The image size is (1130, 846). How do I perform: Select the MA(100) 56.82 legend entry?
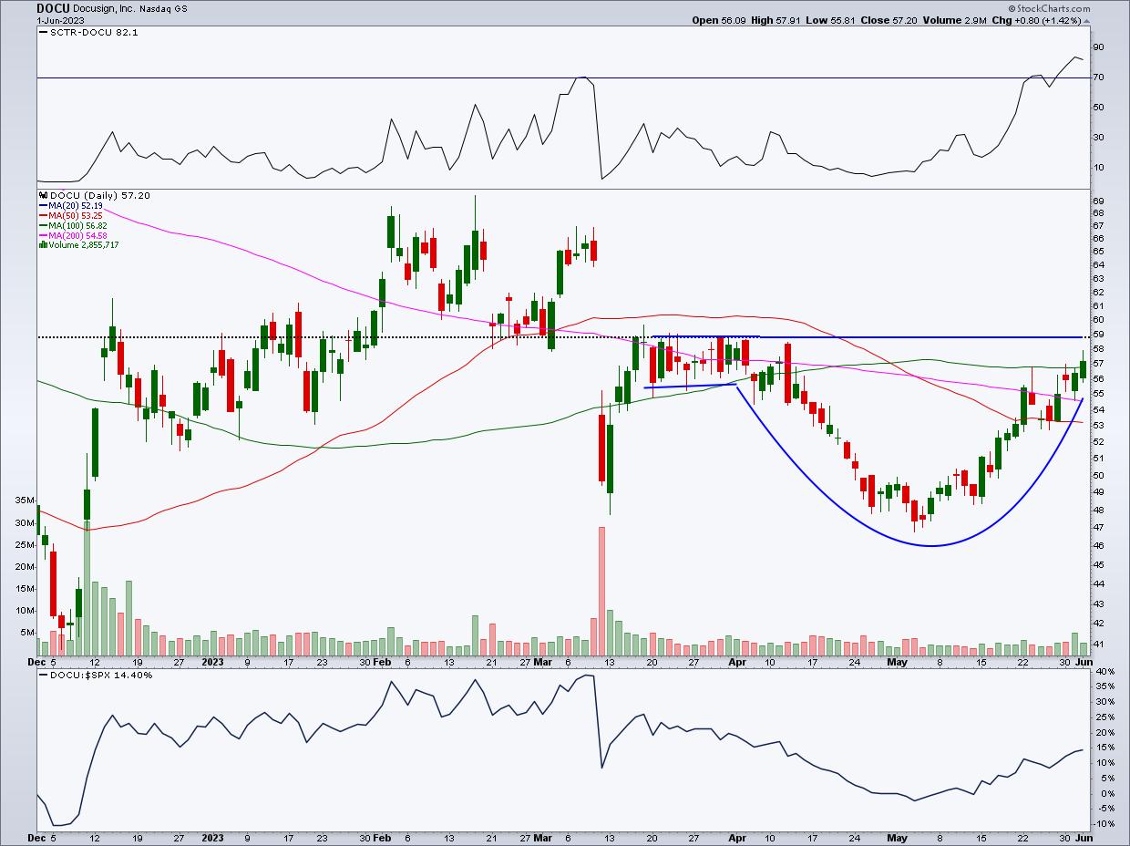click(79, 225)
